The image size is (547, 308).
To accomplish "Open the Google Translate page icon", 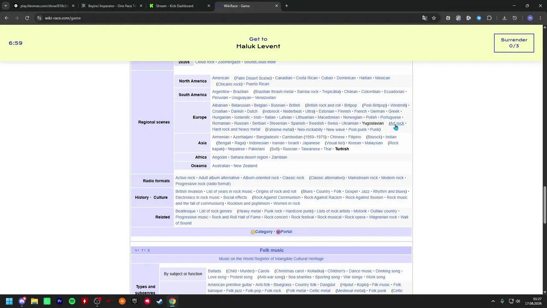I will pyautogui.click(x=424, y=18).
